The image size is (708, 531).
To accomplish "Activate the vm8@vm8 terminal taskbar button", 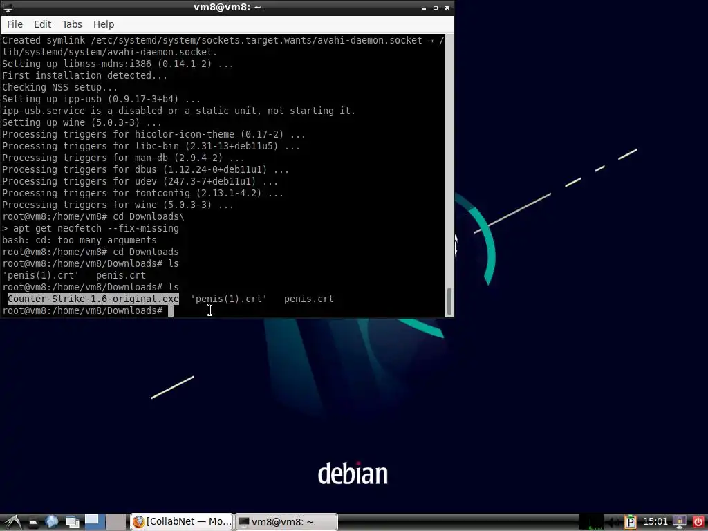I will coord(286,522).
